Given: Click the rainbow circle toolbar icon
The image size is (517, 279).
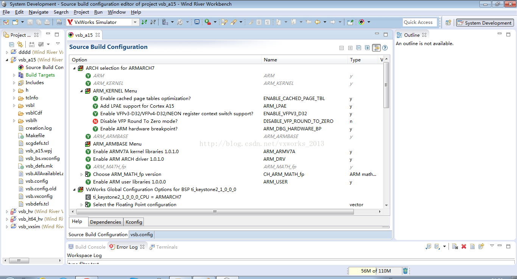Looking at the screenshot, I should (361, 22).
